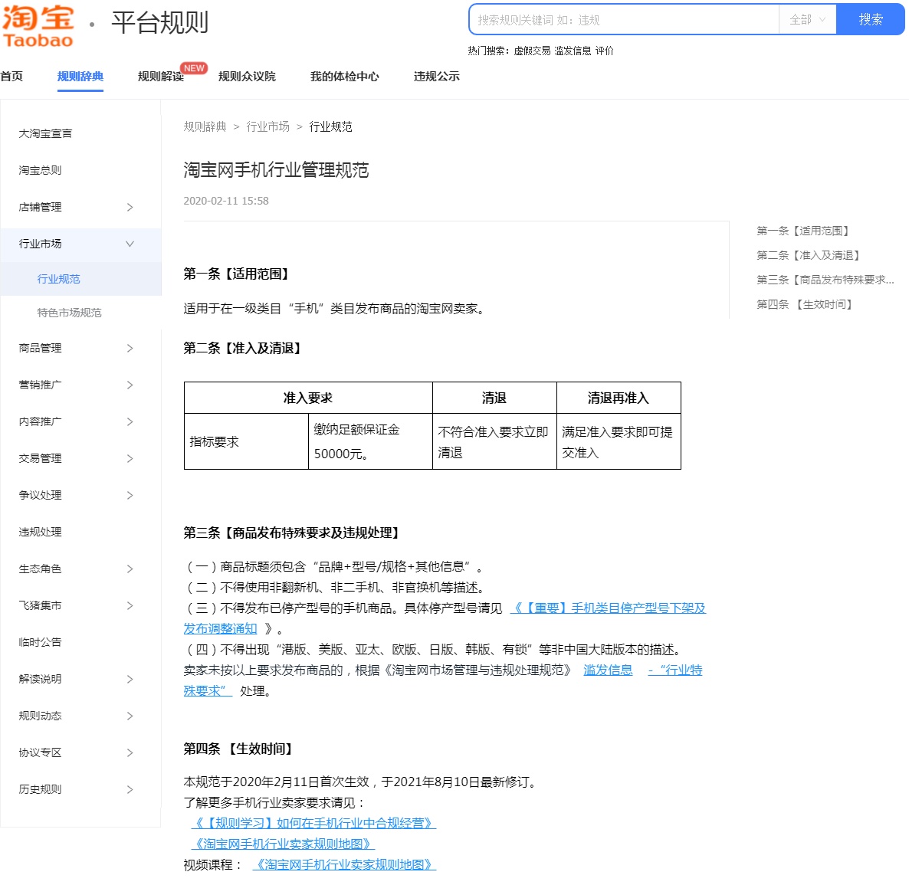Click the 平台规则 site title
Image resolution: width=909 pixels, height=885 pixels.
point(159,23)
